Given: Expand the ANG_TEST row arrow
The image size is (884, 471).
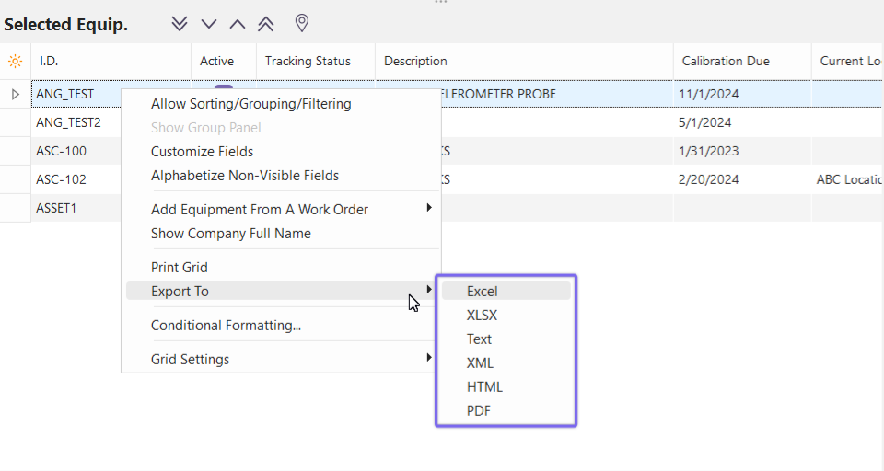Looking at the screenshot, I should (x=15, y=94).
